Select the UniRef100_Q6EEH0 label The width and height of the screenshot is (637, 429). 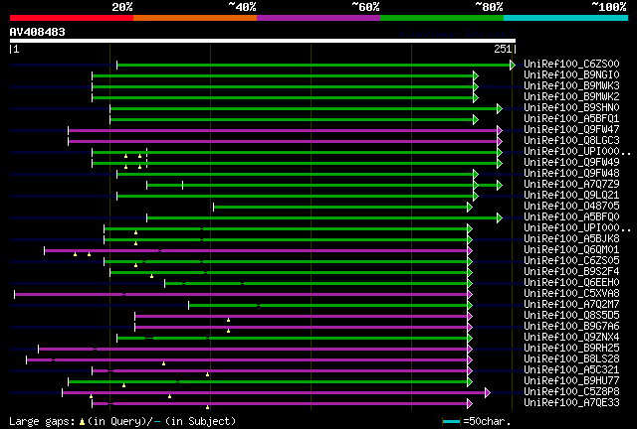pyautogui.click(x=571, y=282)
